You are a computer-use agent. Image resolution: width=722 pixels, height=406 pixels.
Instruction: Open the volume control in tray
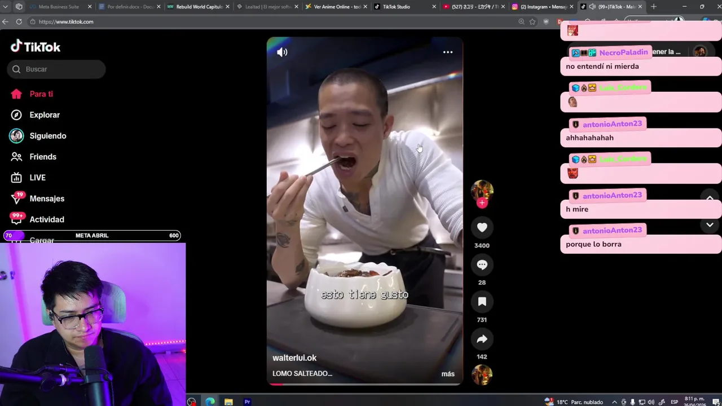click(x=650, y=402)
